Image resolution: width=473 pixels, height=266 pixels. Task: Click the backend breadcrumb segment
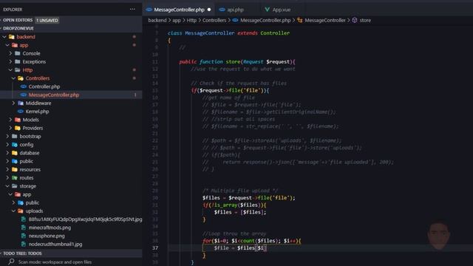coord(157,20)
